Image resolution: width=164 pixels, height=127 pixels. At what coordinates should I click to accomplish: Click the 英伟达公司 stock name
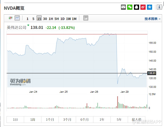click(17, 28)
